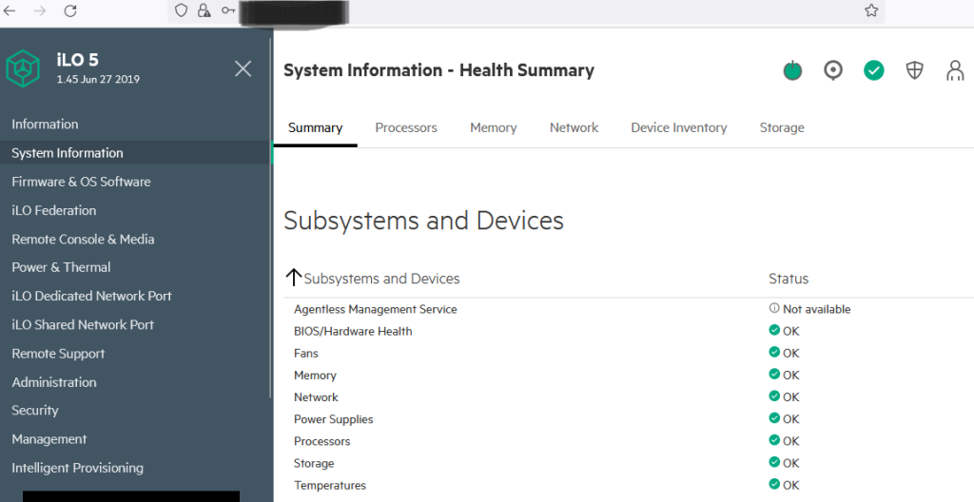Viewport: 974px width, 502px height.
Task: Click the OK check icon for Memory row
Action: point(774,374)
